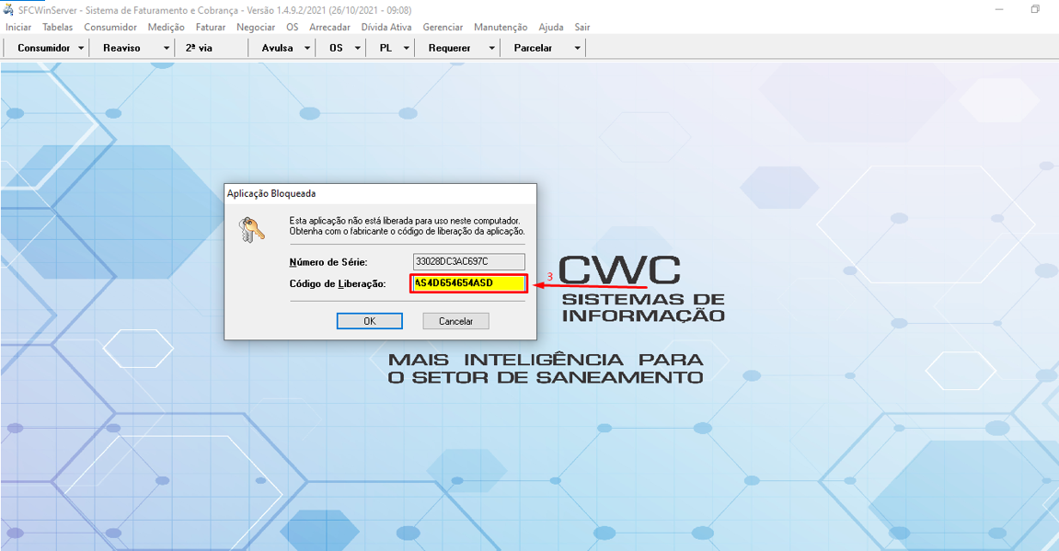
Task: Click the Número de Série field
Action: tap(467, 261)
